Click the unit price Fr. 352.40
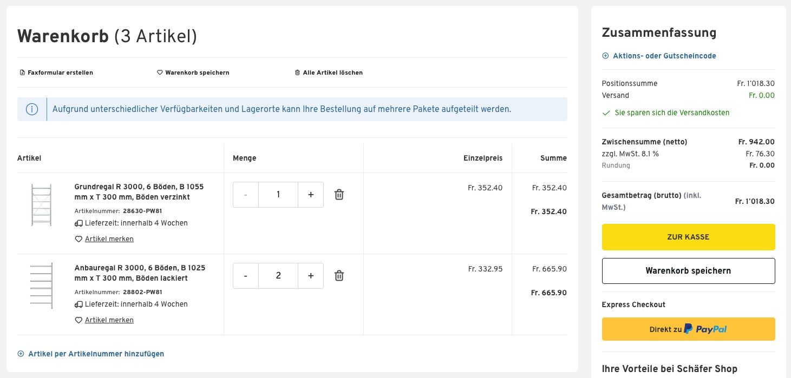 point(485,188)
